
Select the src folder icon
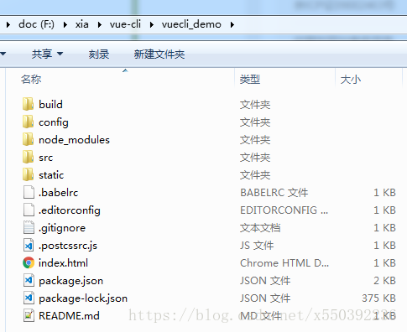(29, 157)
